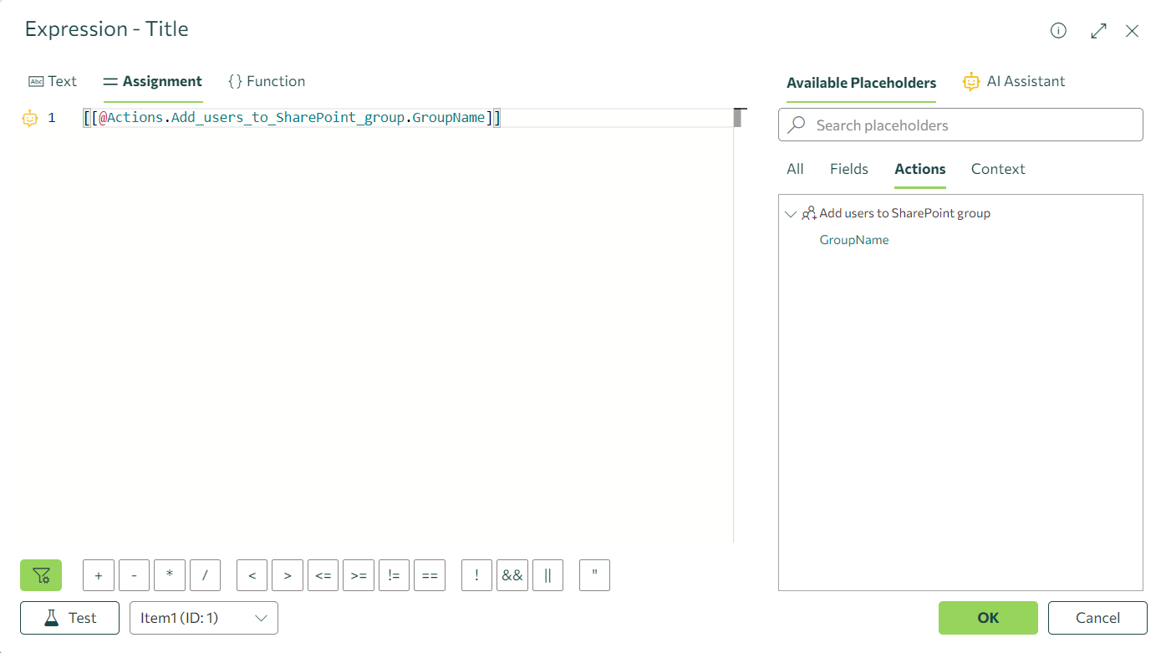Screen dimensions: 1161x653
Task: Insert the divide operator
Action: click(205, 575)
